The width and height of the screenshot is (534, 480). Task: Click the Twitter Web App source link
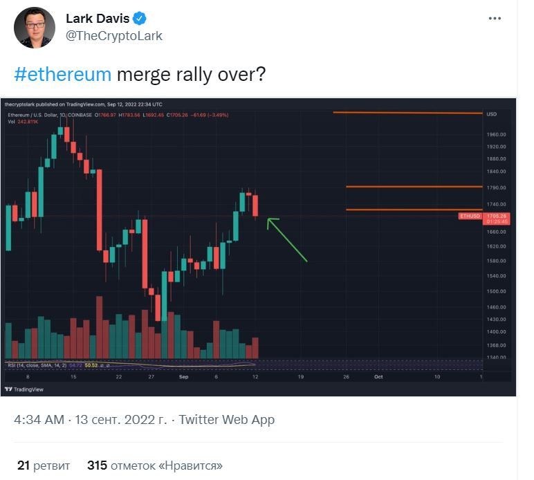click(226, 420)
